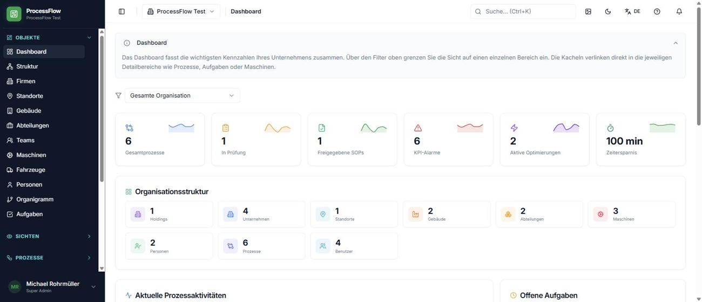The width and height of the screenshot is (702, 302).
Task: Open the Gesamtprozesse KPI card
Action: [160, 139]
